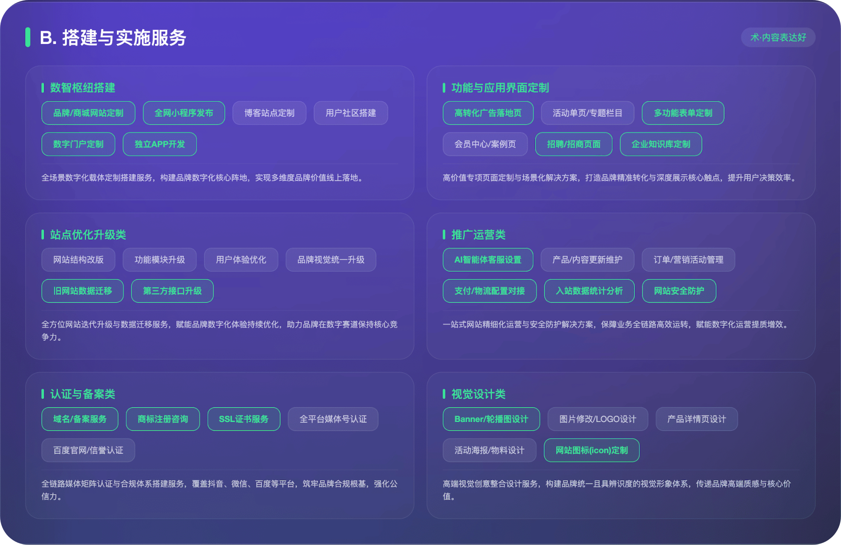Click AI智能体客服设置 tag

[x=488, y=260]
